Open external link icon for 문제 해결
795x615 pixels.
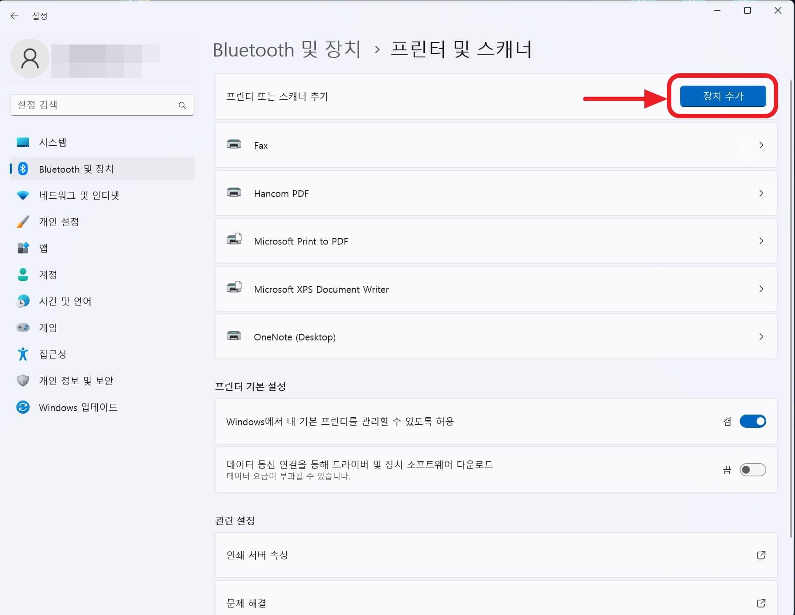coord(761,603)
